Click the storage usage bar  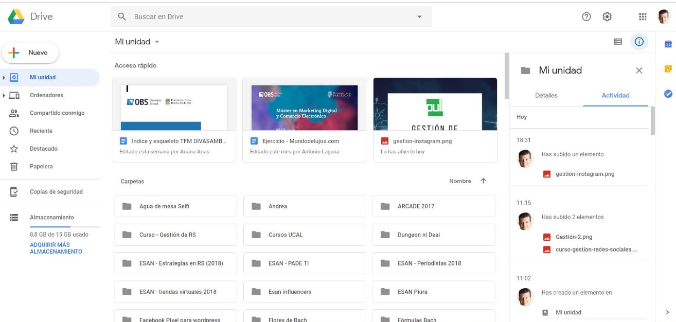tap(64, 226)
